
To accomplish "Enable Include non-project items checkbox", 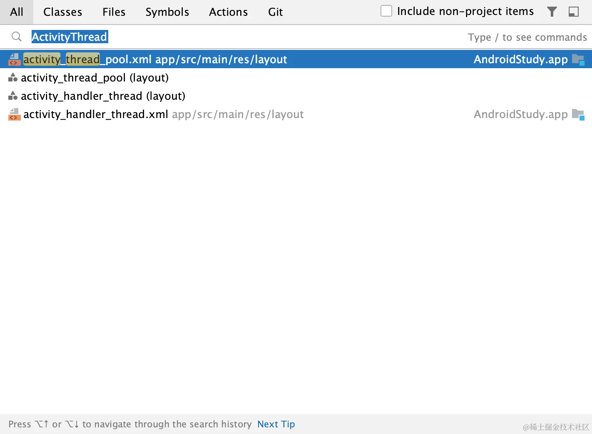I will 386,11.
